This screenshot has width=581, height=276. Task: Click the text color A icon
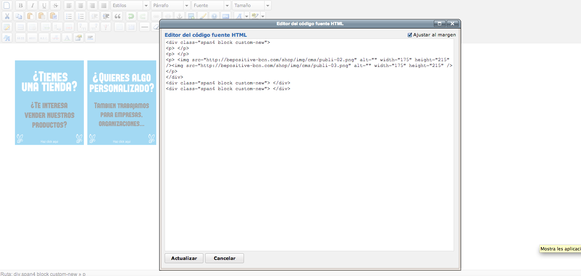[239, 16]
